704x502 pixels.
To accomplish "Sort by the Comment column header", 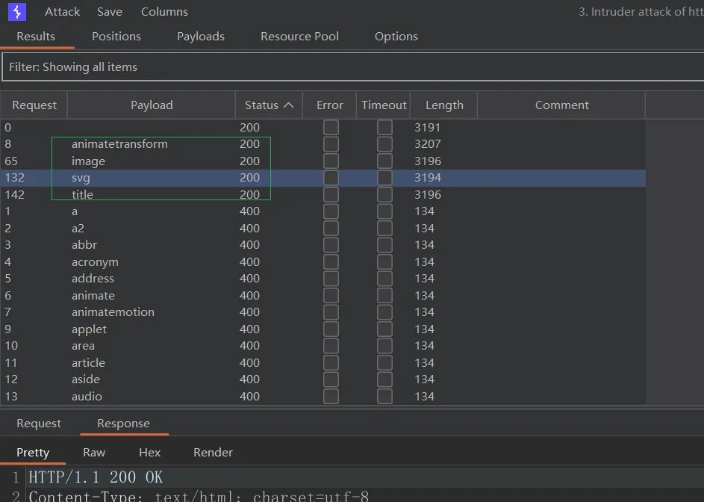I will [561, 105].
